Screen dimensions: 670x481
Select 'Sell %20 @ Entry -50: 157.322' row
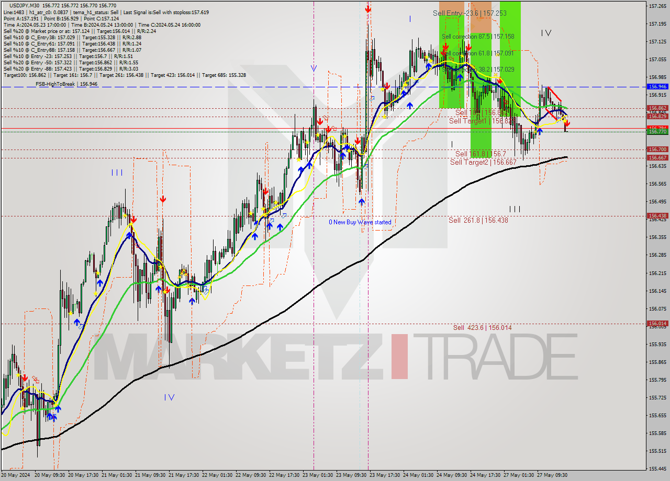coord(72,63)
